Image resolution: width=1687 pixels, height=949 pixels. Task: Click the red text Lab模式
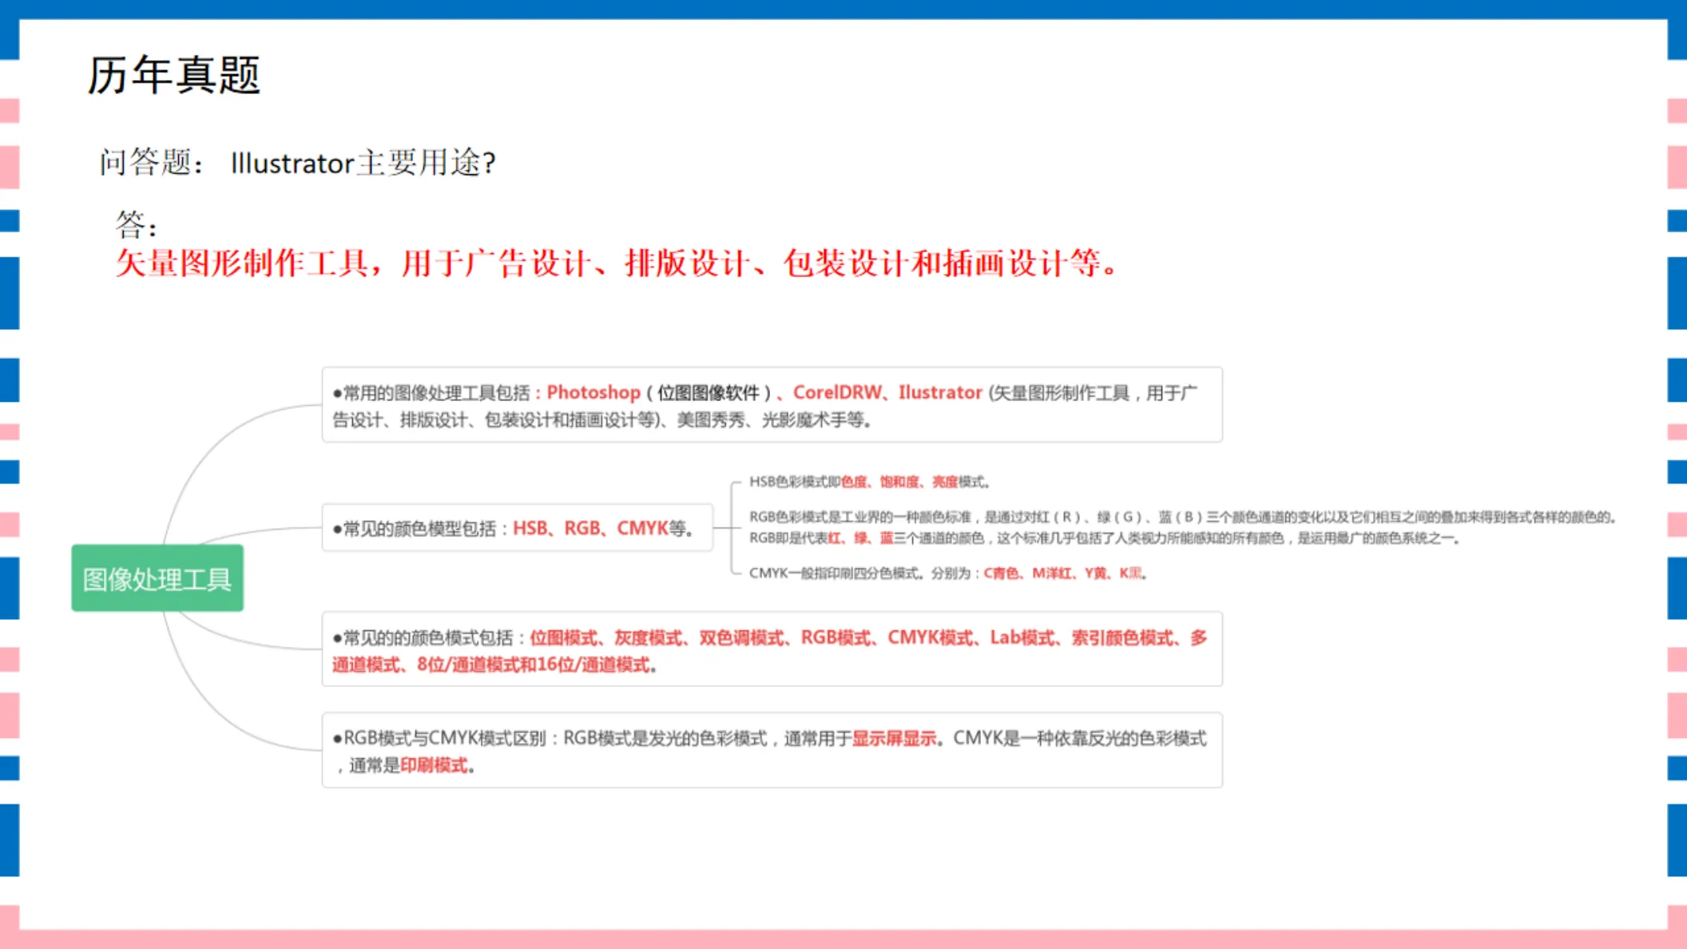click(1022, 637)
